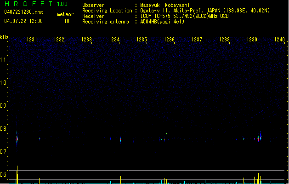Click the Observer label

(93, 5)
